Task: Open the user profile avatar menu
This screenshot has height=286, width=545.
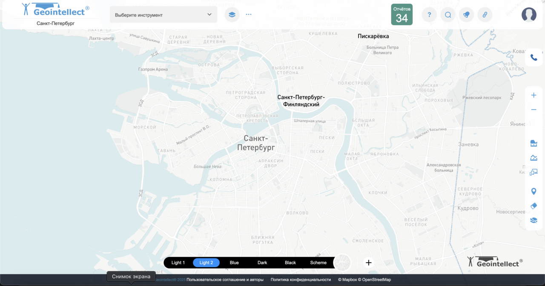Action: [529, 15]
